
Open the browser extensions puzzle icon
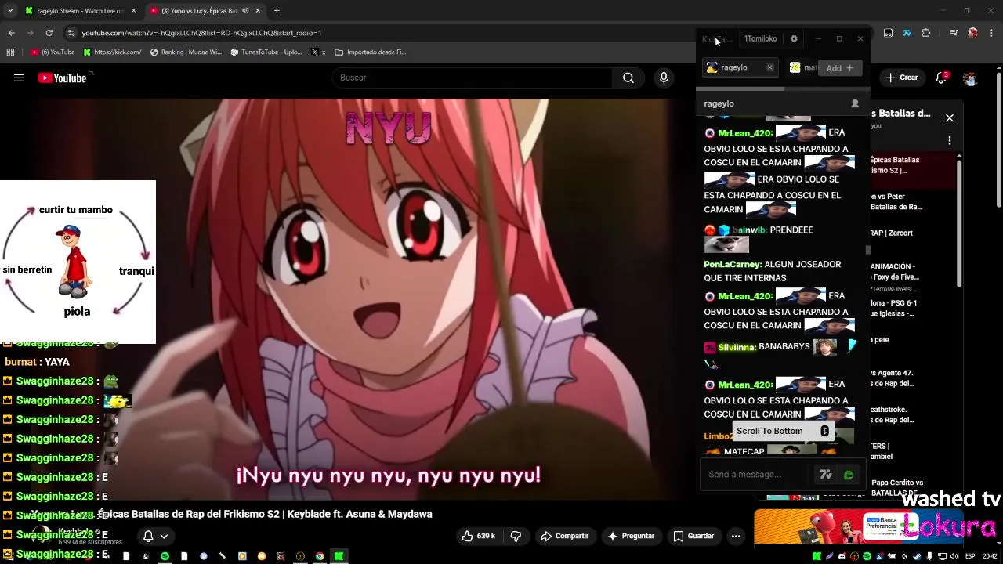point(925,33)
